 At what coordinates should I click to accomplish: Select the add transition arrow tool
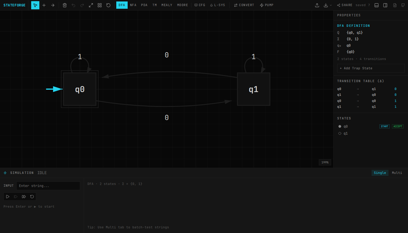click(53, 5)
